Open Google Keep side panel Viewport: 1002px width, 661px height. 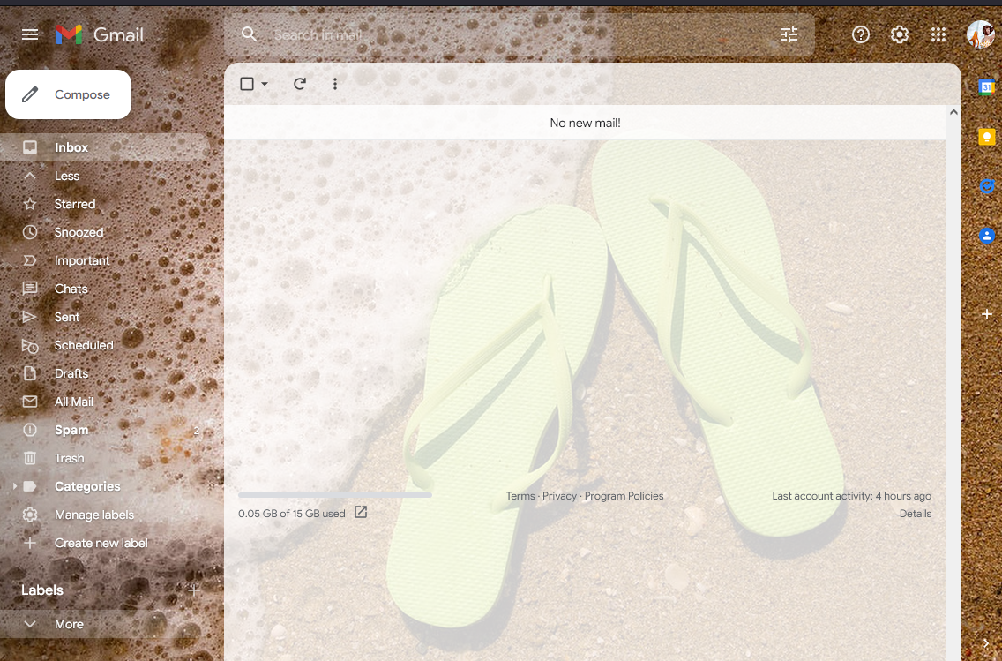(987, 137)
